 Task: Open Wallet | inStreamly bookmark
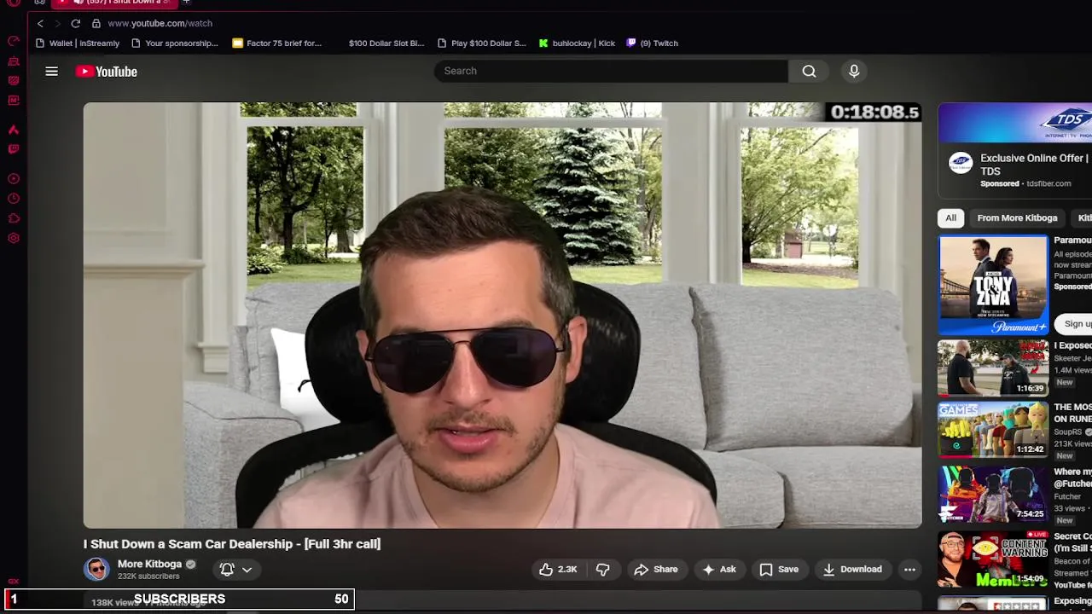coord(78,43)
